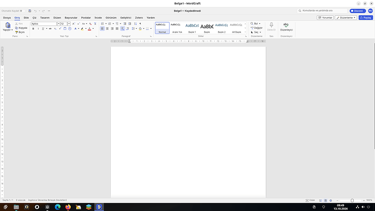Select the center align icon
Screen dimensions: 375x211
[107, 29]
